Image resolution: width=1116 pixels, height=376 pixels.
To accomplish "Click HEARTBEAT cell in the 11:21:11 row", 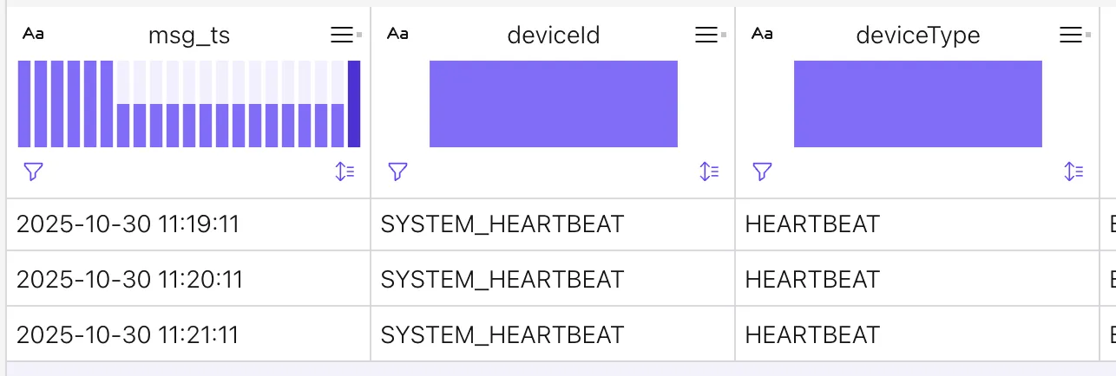I will (812, 334).
